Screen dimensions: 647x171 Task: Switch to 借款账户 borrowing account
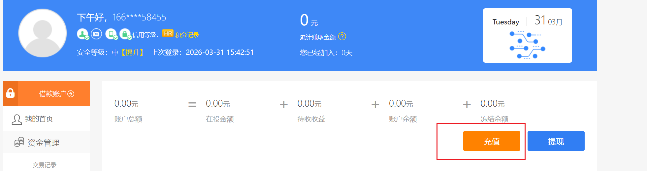coord(56,94)
